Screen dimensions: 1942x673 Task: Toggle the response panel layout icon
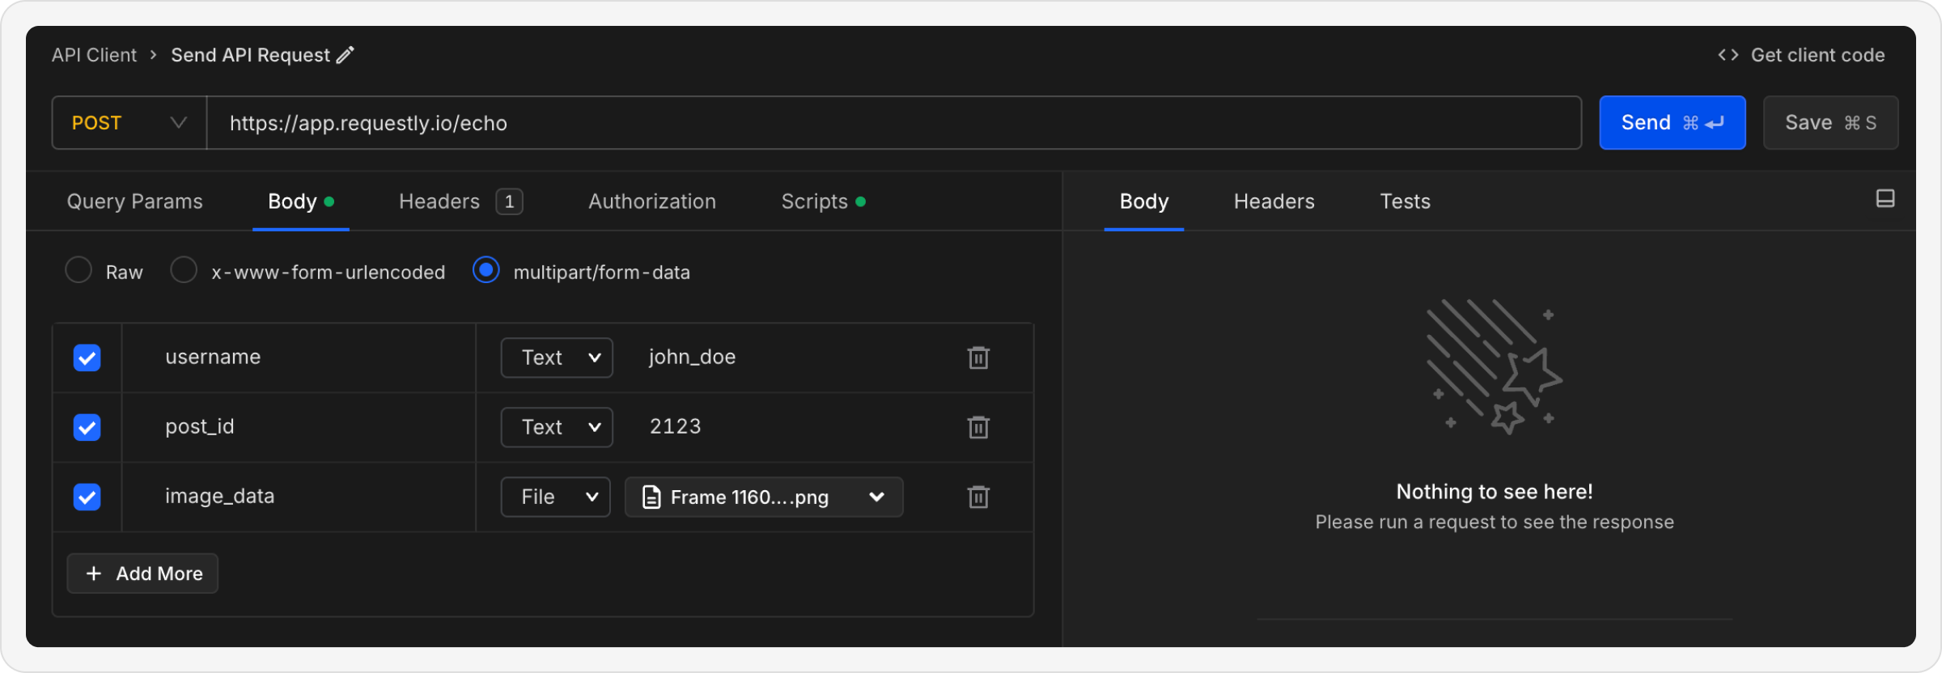pyautogui.click(x=1885, y=199)
